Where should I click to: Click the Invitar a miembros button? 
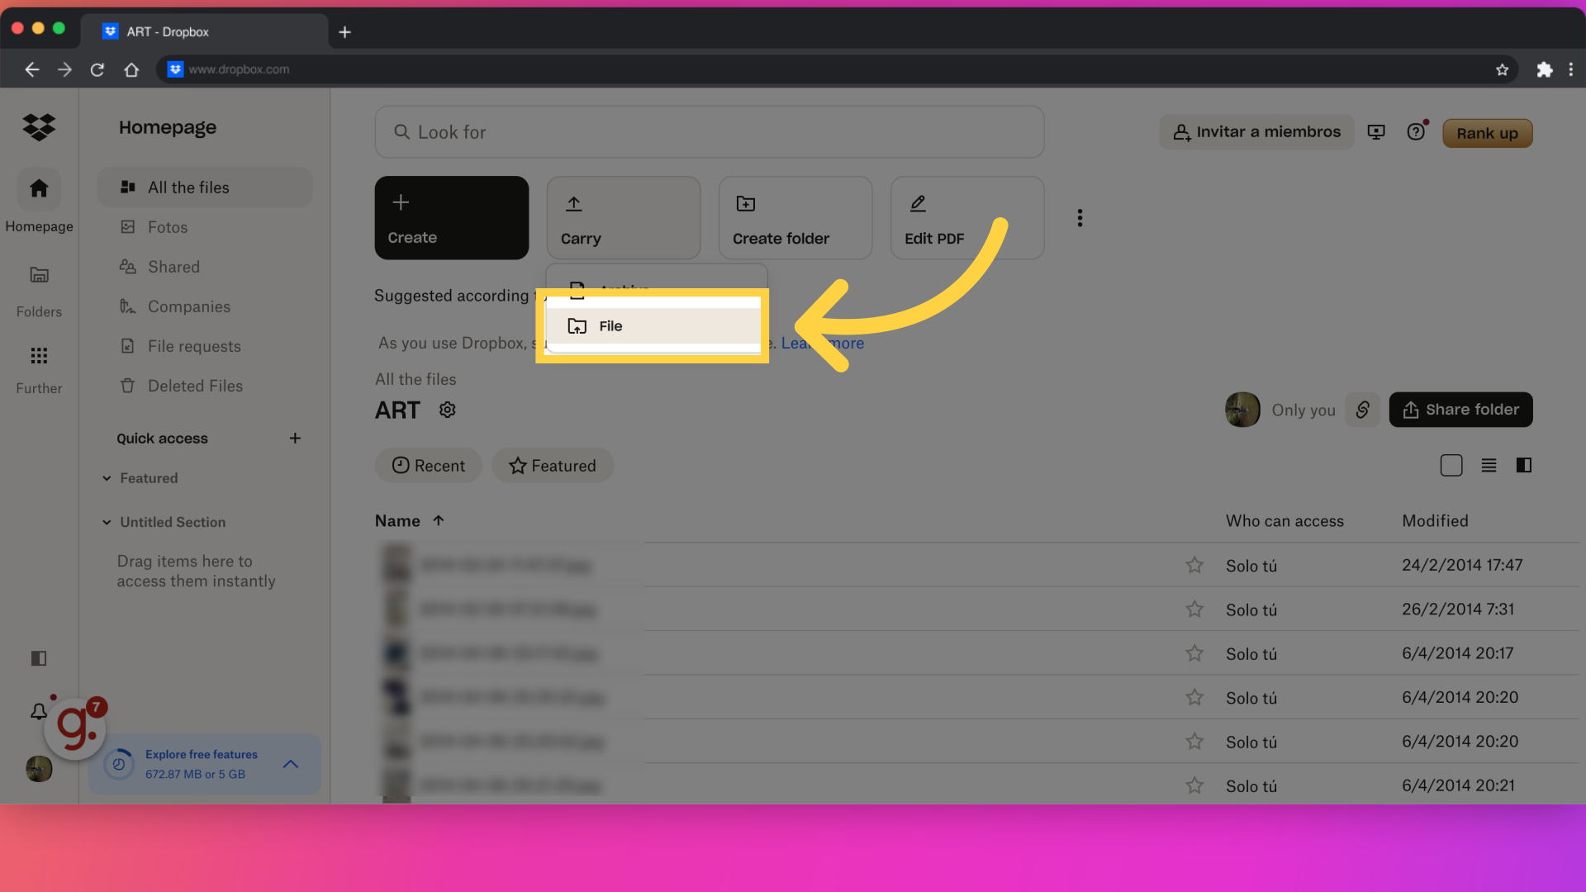(x=1256, y=132)
